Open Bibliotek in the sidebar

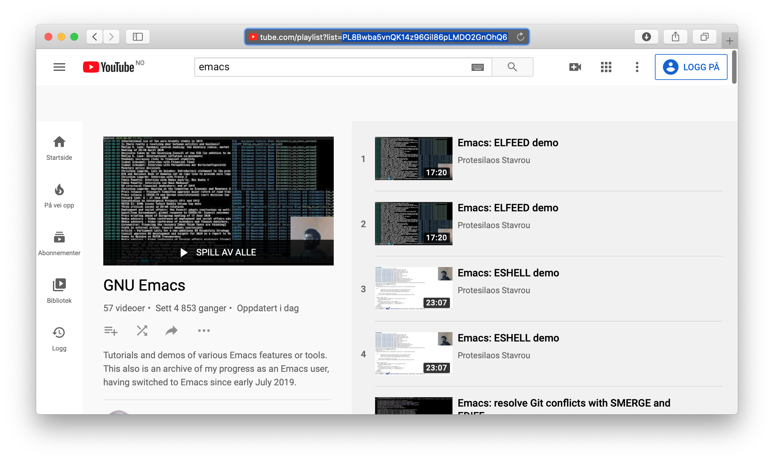[x=59, y=292]
